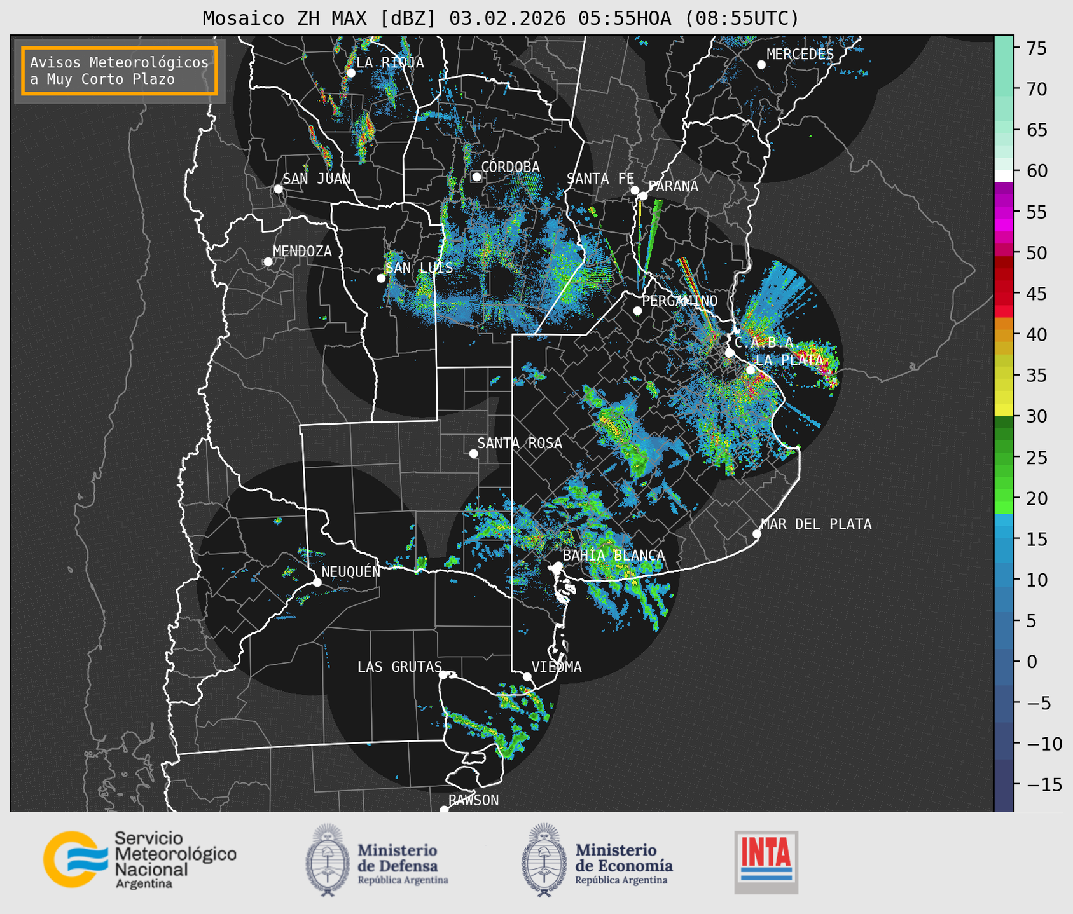Click the SANTA ROSA city marker dot
The width and height of the screenshot is (1073, 914).
[473, 453]
